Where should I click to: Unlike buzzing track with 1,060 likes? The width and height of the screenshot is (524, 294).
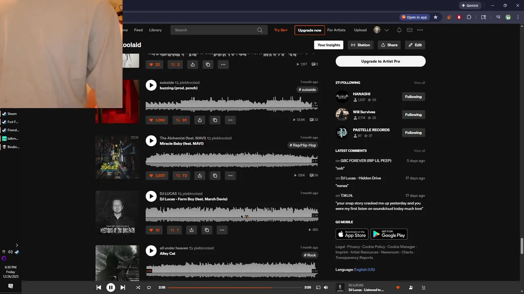coord(157,120)
